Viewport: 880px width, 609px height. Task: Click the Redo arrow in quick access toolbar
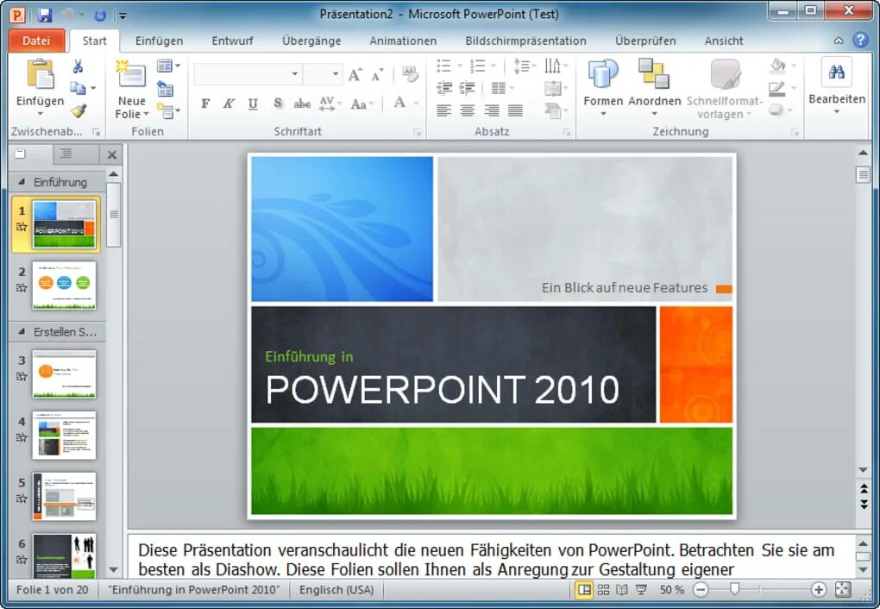[x=100, y=16]
